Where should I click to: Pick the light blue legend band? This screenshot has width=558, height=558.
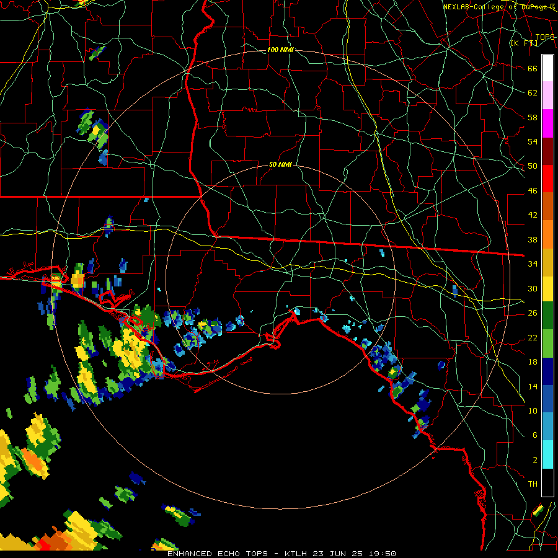547,427
